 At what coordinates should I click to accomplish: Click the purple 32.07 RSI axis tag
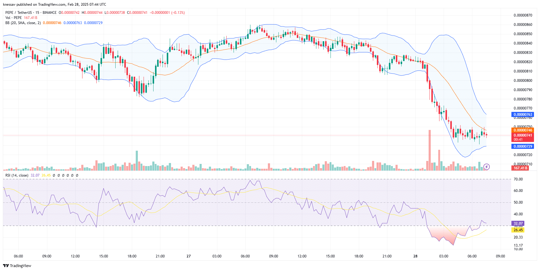coord(518,223)
